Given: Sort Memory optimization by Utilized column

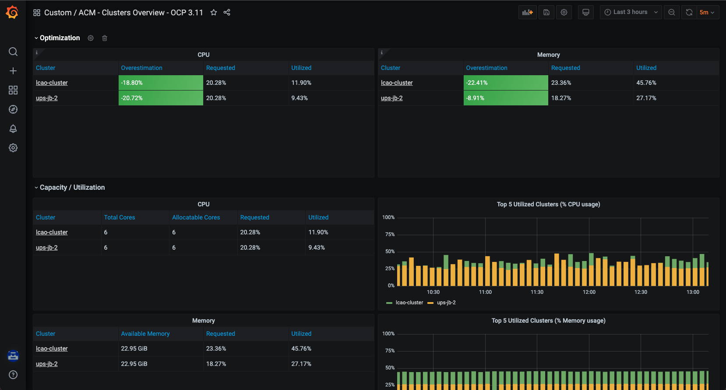Looking at the screenshot, I should point(646,68).
